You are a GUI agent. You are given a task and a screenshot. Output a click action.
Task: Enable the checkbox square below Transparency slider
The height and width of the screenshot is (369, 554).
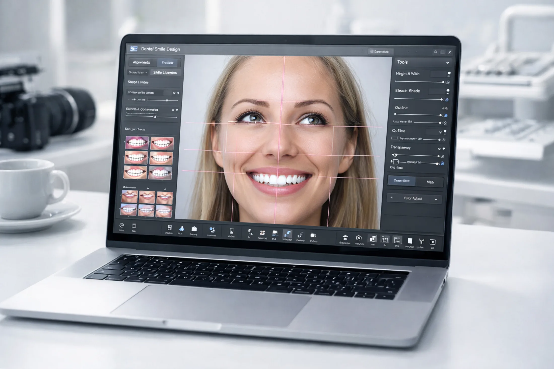[396, 162]
